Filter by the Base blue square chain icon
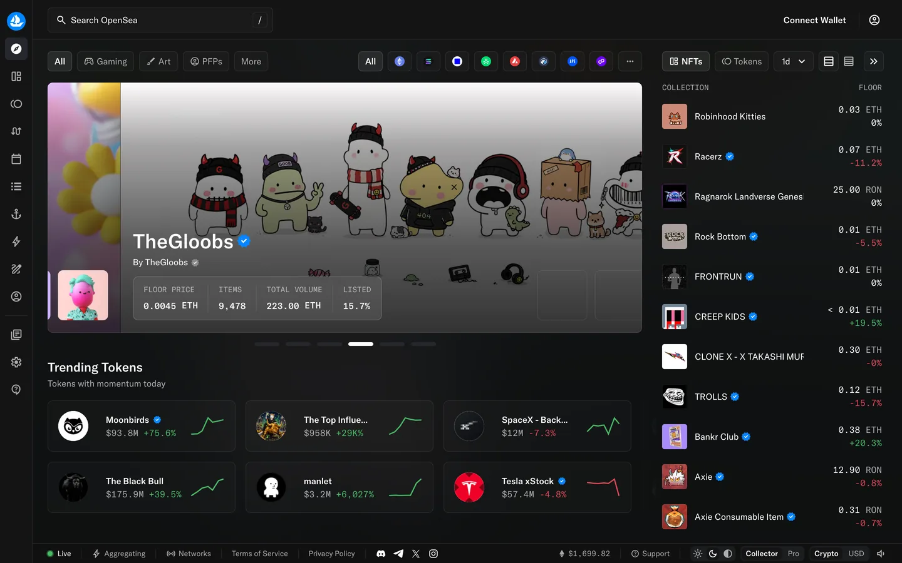The width and height of the screenshot is (902, 563). (x=457, y=61)
